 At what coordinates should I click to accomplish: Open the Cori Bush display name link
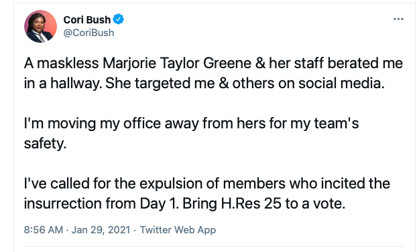(x=87, y=19)
